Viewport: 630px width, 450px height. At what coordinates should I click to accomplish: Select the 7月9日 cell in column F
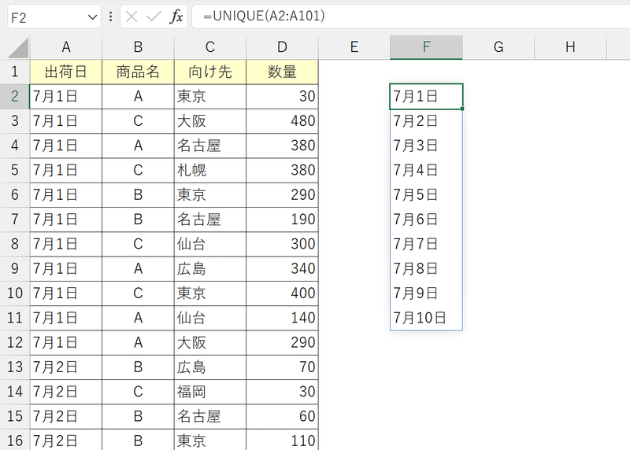click(426, 293)
